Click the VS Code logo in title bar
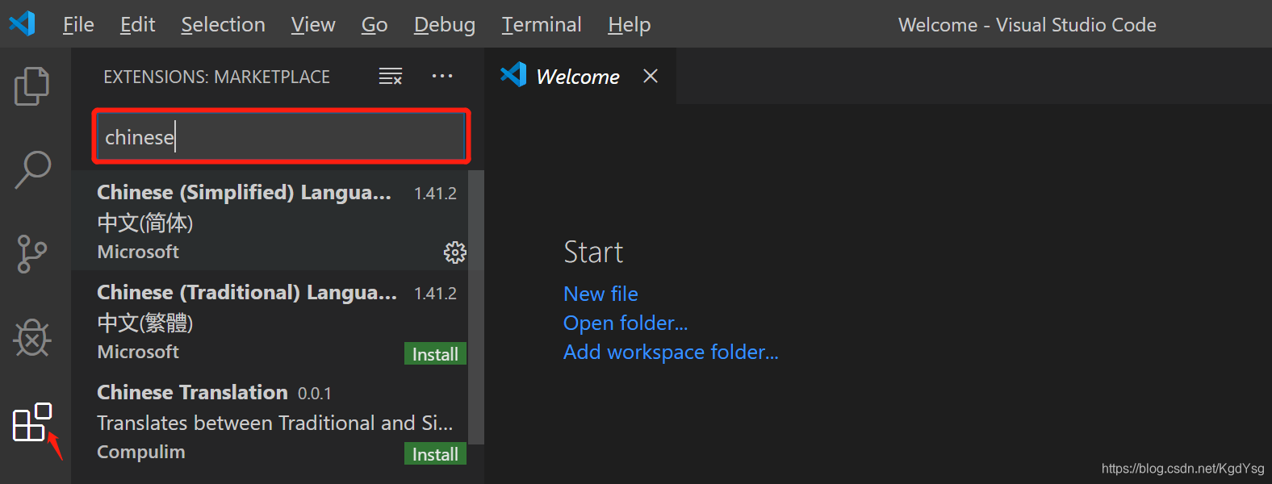This screenshot has width=1272, height=484. [x=23, y=23]
